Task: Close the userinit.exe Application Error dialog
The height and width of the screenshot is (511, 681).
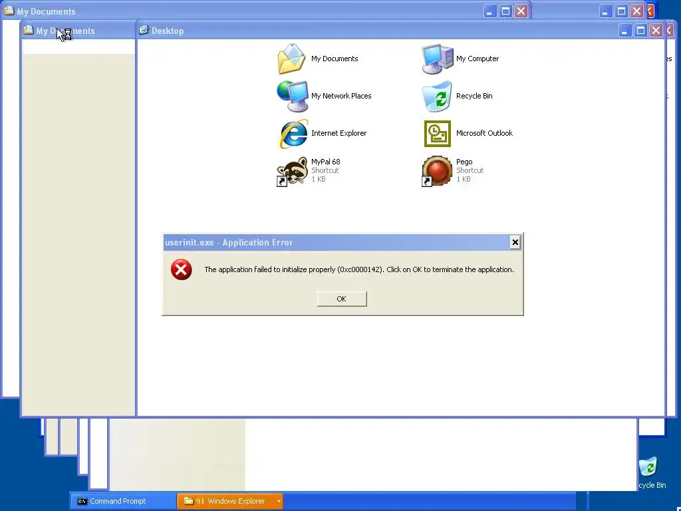Action: 515,242
